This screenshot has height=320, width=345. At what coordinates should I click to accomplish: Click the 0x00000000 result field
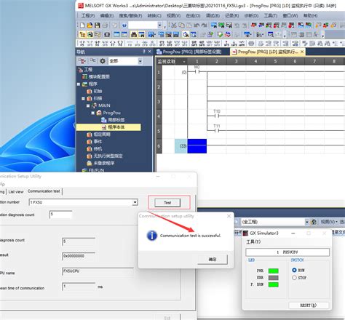coord(79,256)
